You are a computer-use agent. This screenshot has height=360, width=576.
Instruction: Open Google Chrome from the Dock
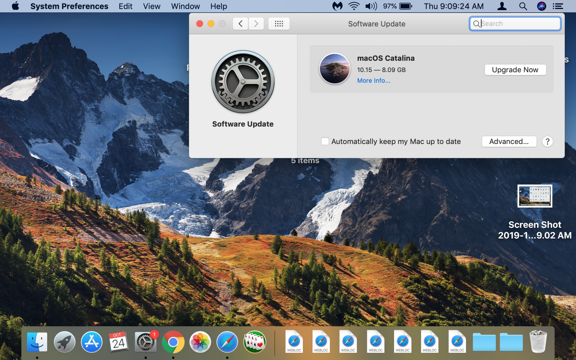(173, 342)
